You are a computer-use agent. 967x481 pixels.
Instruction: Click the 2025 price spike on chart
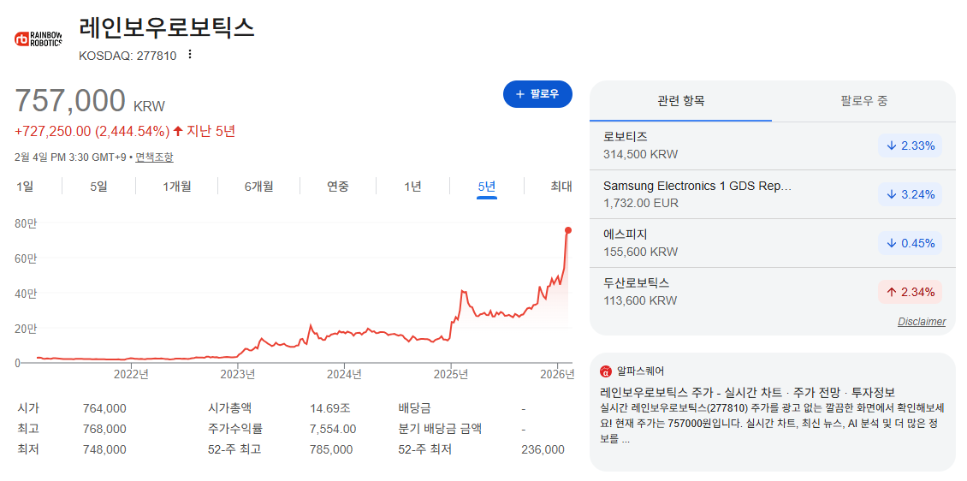tap(463, 291)
